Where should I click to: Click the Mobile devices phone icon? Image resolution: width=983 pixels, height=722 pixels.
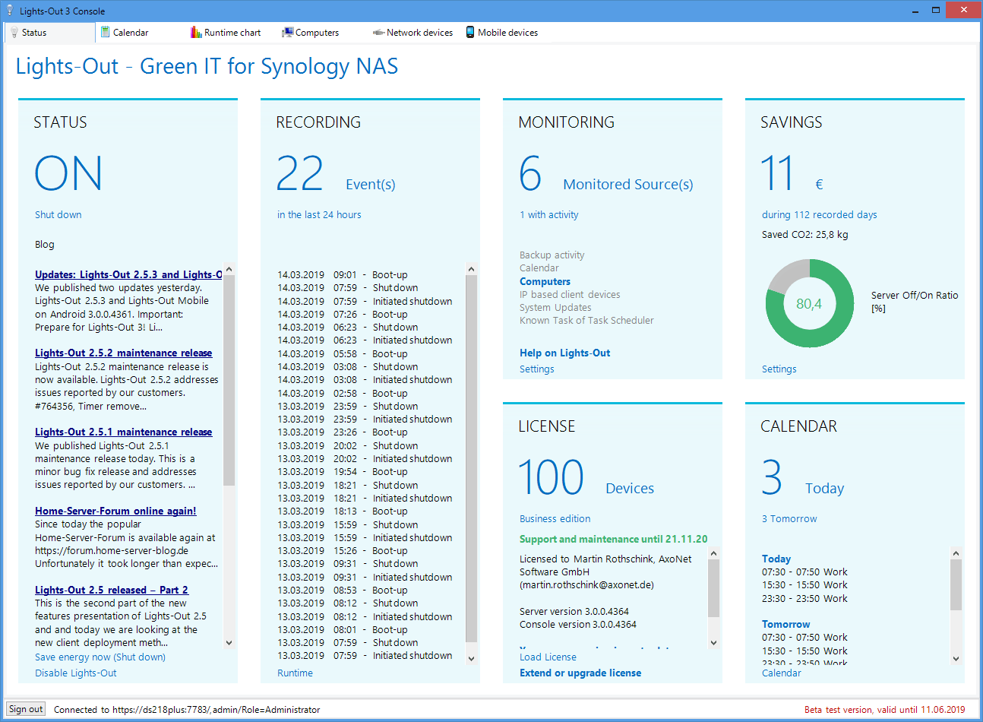pyautogui.click(x=470, y=33)
